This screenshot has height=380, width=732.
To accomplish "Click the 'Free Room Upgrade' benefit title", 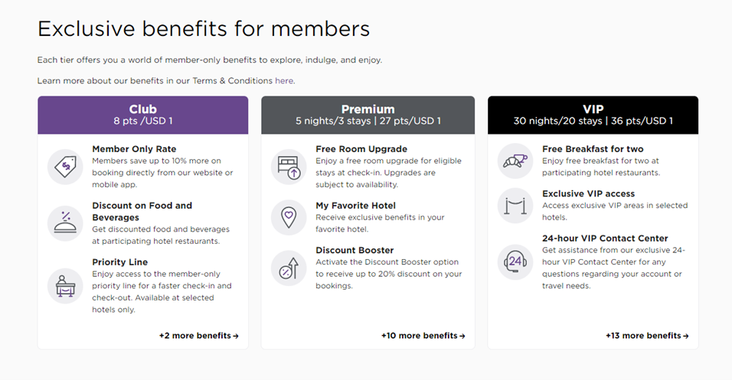I will (x=361, y=149).
